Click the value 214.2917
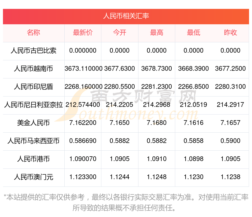This screenshot has width=252, height=217. 230,105
